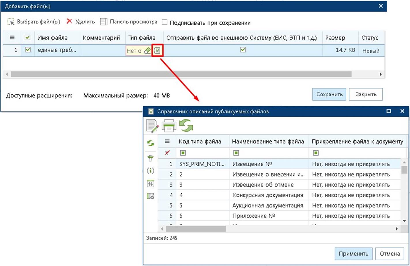Click row number 4 cell in the Справочник table
The width and height of the screenshot is (410, 266).
click(167, 195)
